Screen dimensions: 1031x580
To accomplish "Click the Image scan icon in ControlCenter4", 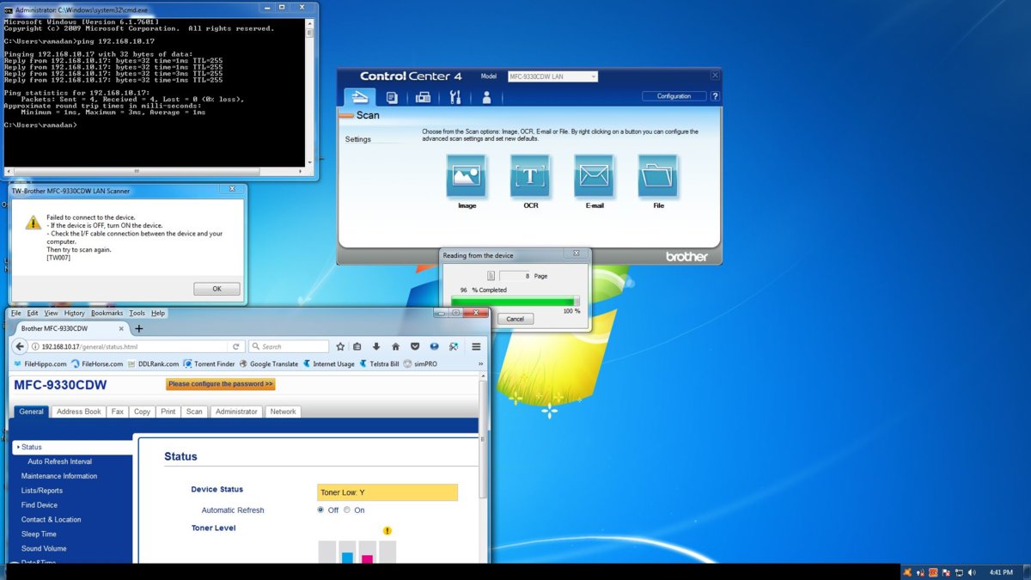I will click(x=467, y=176).
